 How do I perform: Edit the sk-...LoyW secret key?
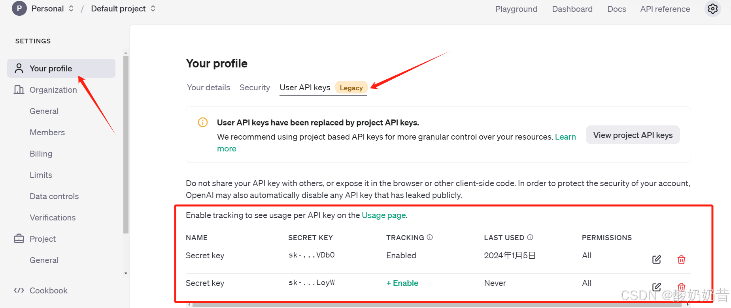point(656,287)
